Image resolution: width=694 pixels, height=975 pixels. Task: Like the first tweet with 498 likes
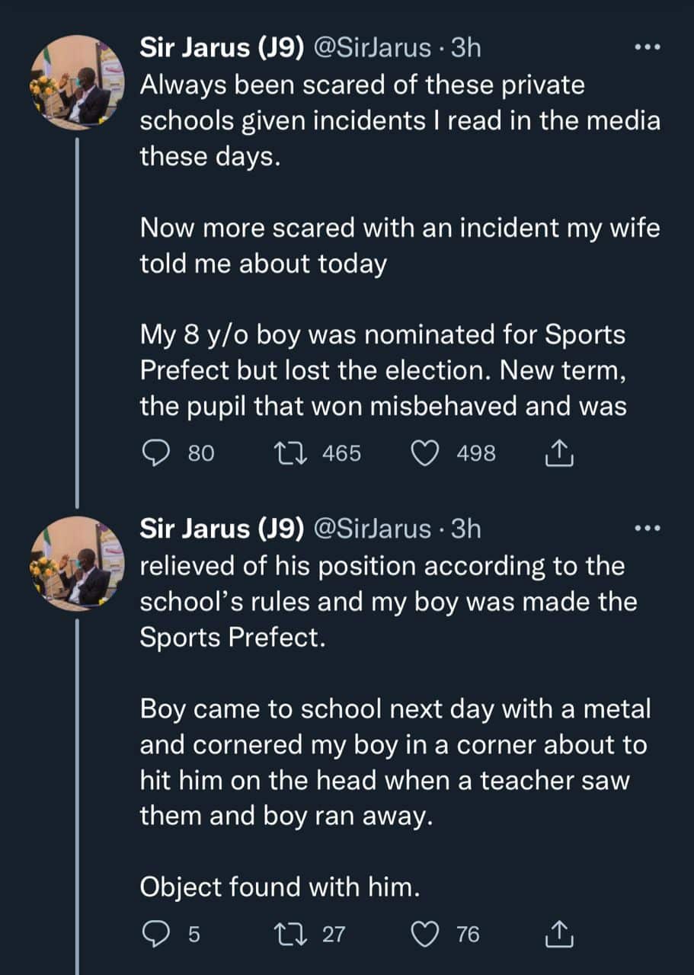(x=429, y=453)
